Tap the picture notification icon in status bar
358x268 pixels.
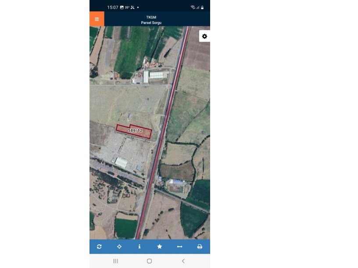click(122, 7)
